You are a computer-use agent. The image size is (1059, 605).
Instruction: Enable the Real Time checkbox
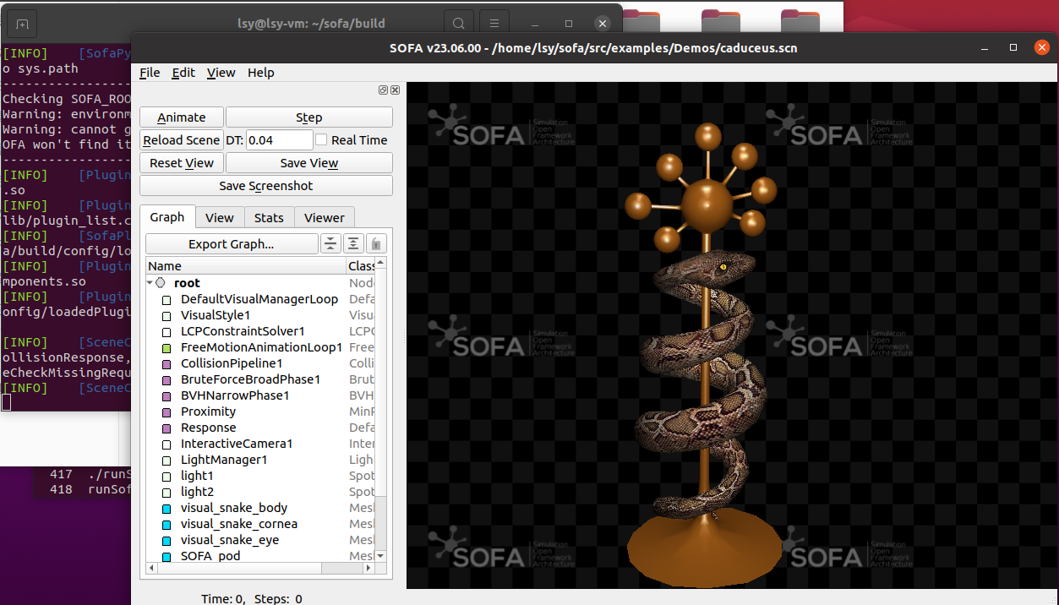[319, 140]
